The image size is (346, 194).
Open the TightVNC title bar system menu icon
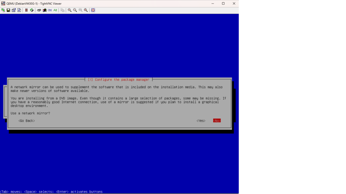[3, 3]
